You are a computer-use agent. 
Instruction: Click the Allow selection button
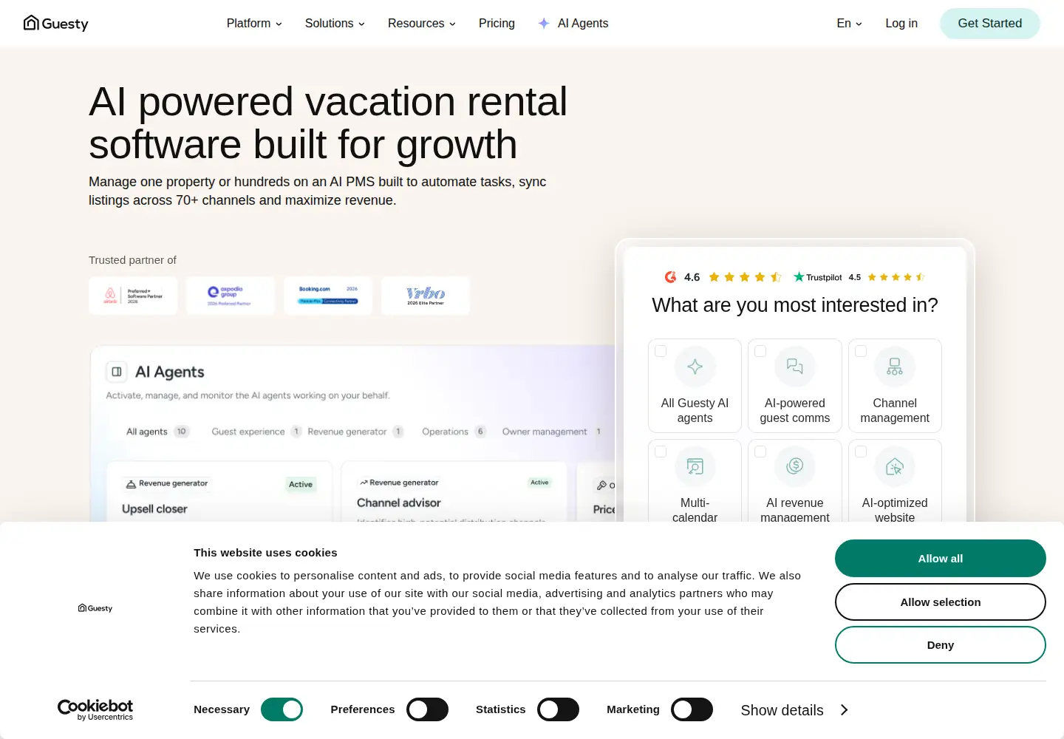tap(941, 602)
